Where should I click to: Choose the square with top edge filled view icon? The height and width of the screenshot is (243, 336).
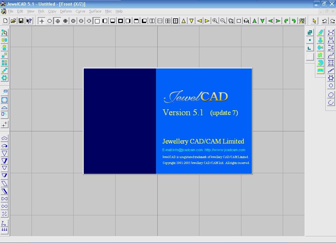coord(136,21)
